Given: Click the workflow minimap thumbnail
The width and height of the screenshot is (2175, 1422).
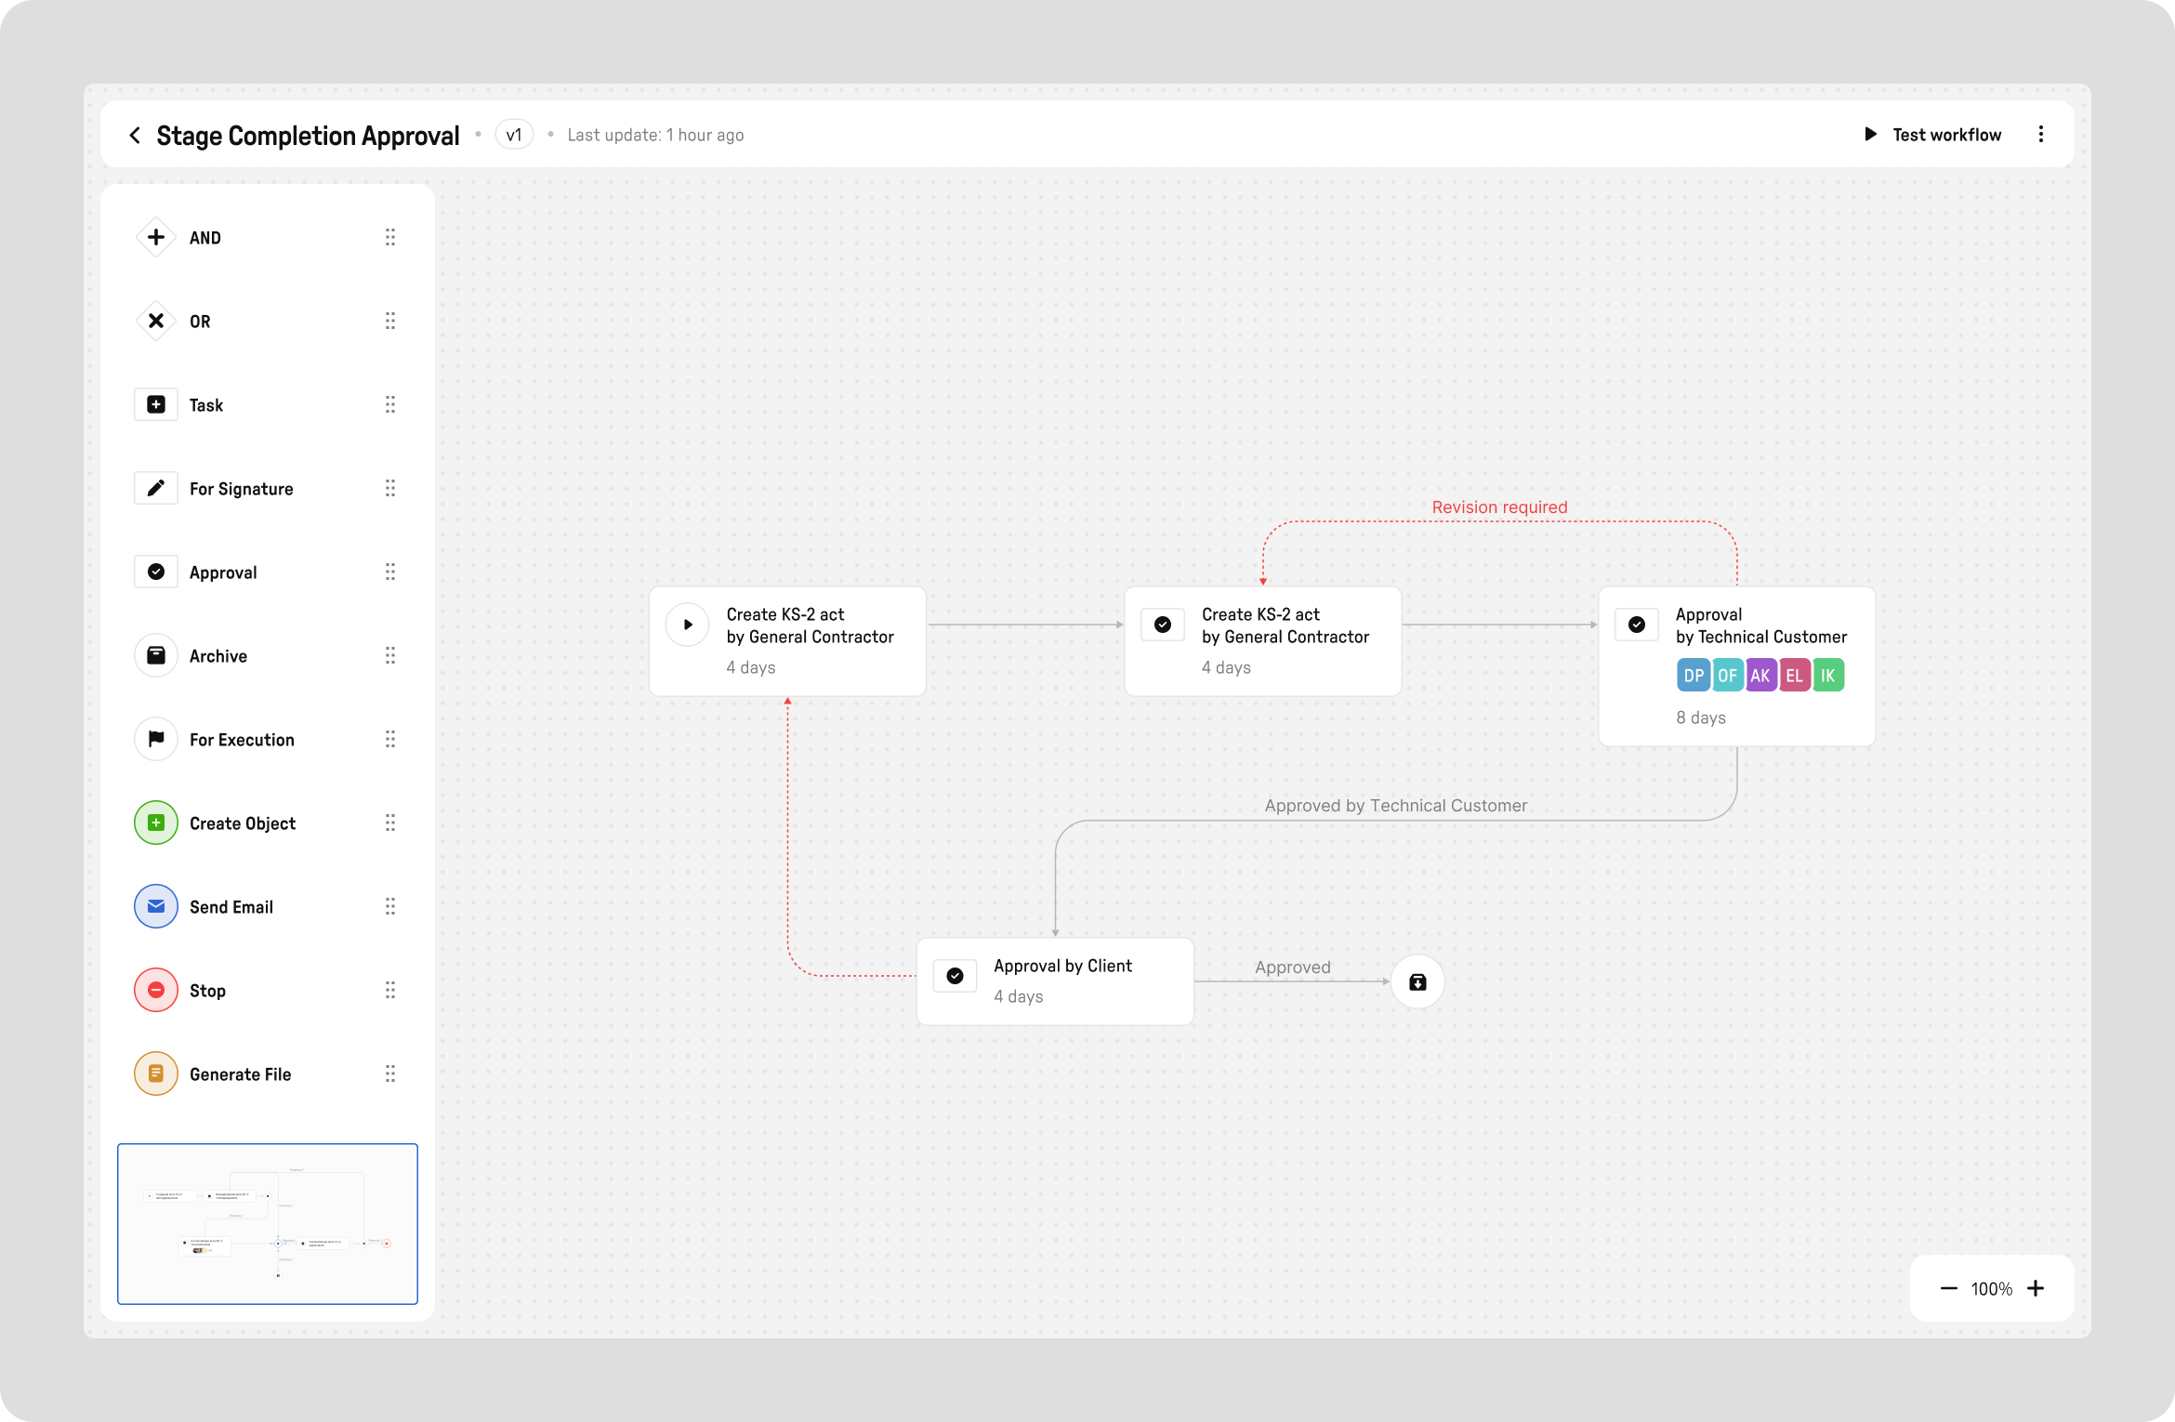Looking at the screenshot, I should click(x=268, y=1224).
